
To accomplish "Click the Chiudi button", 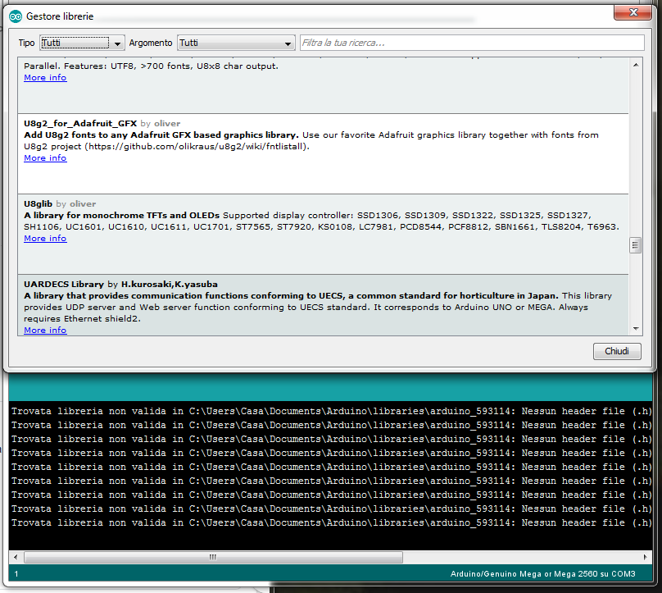I will [x=617, y=351].
